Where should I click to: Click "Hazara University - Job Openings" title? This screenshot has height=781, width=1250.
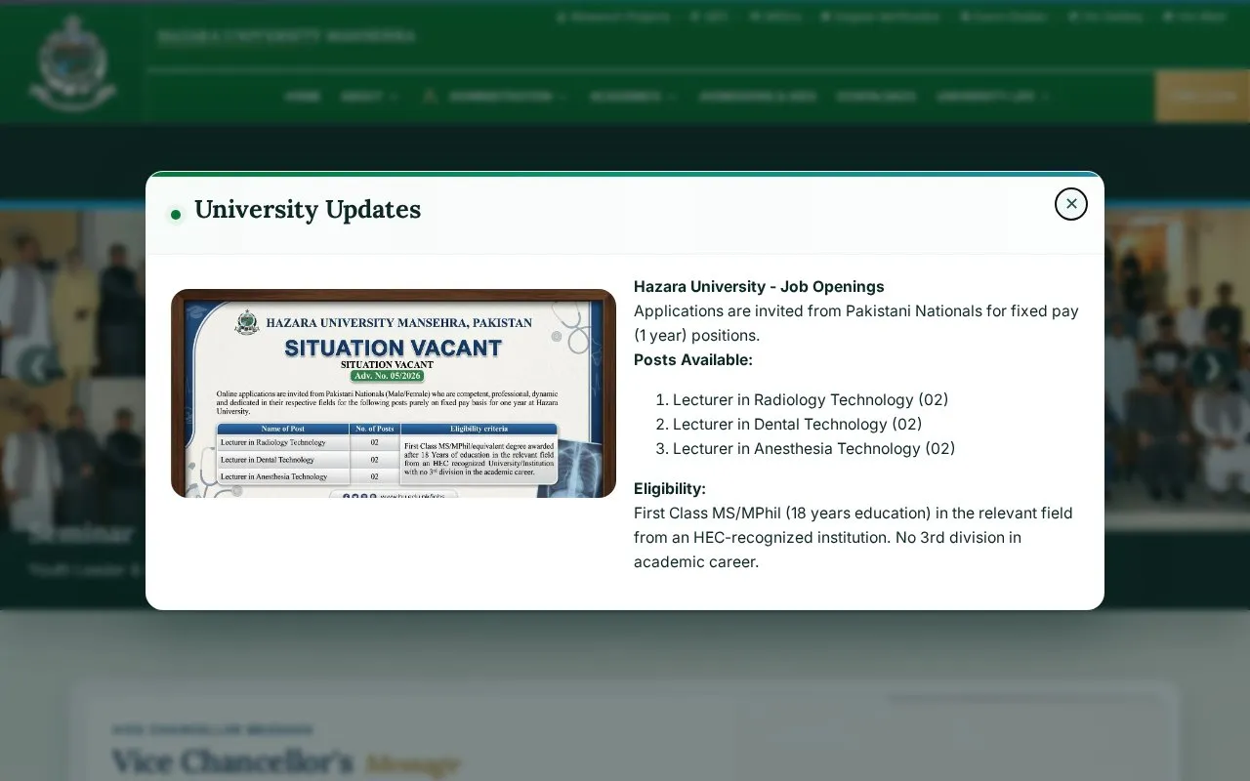759,287
